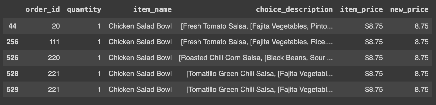Click order_id value 220
The width and height of the screenshot is (436, 105).
pos(54,58)
